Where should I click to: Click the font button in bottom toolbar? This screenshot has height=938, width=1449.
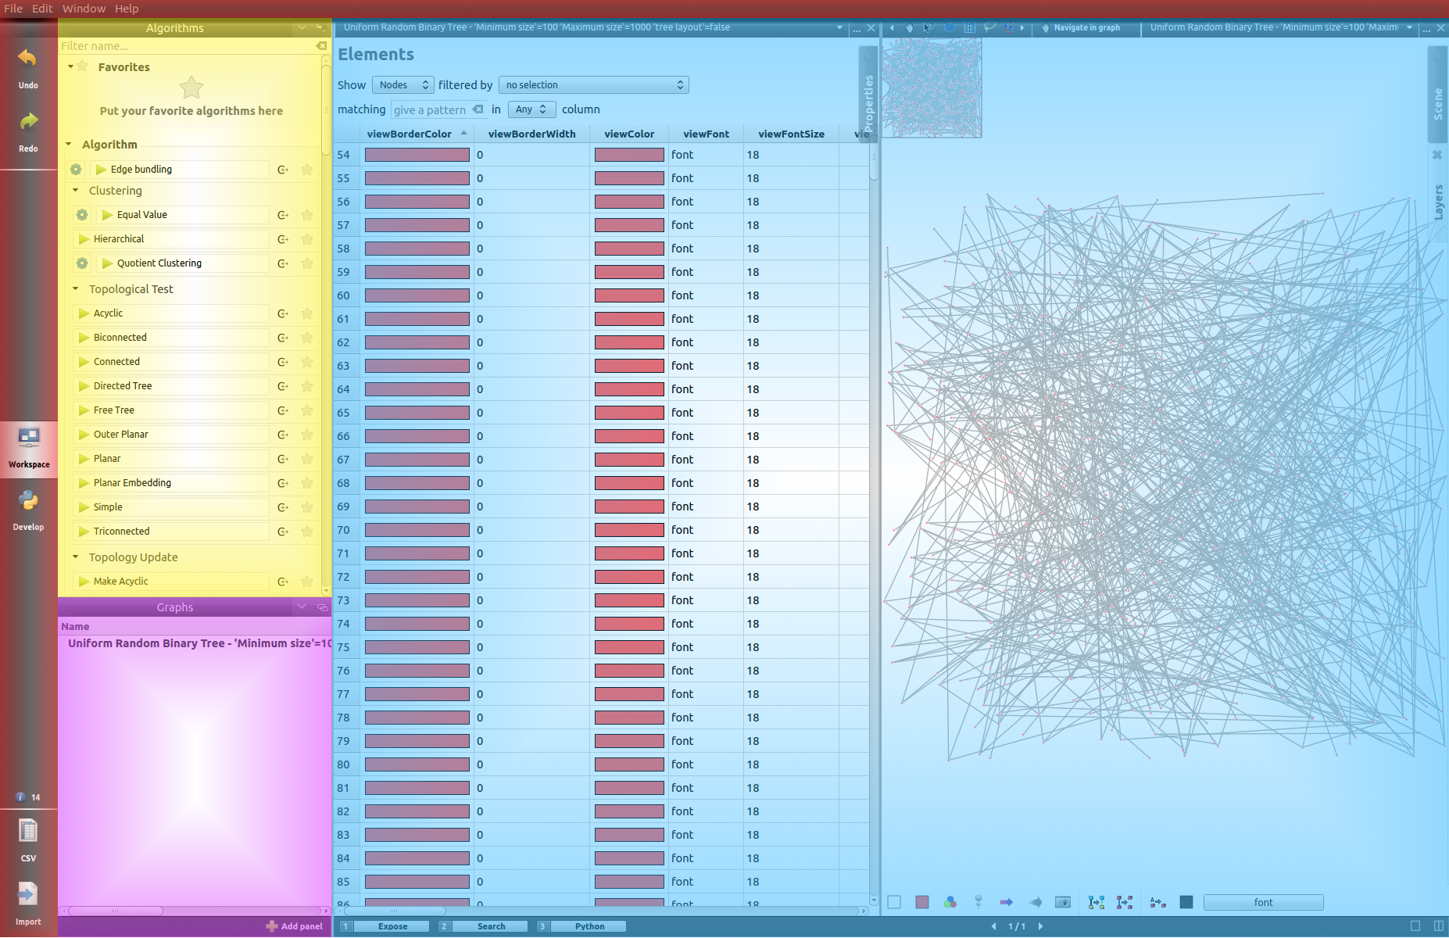(x=1263, y=902)
